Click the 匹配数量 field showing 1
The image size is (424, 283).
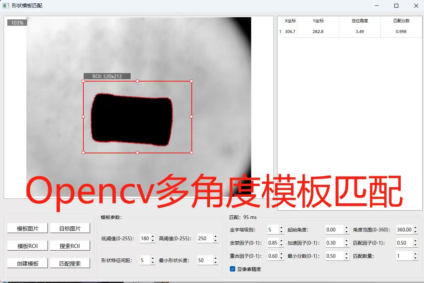point(404,256)
